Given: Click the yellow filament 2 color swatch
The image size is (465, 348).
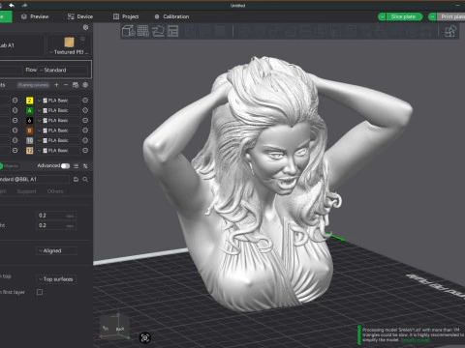Looking at the screenshot, I should tap(29, 101).
